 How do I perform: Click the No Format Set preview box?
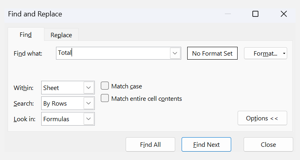tap(212, 53)
